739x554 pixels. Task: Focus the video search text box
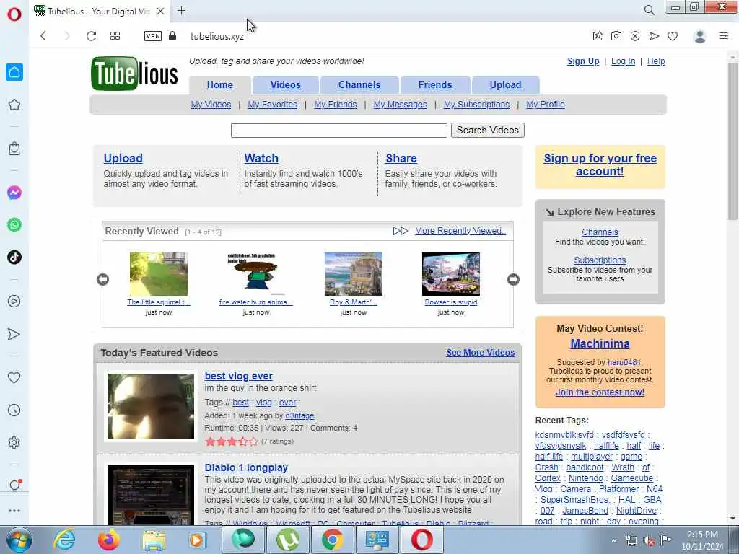(339, 131)
